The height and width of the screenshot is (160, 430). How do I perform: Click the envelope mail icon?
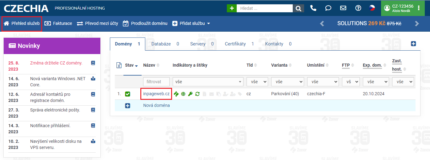343,8
